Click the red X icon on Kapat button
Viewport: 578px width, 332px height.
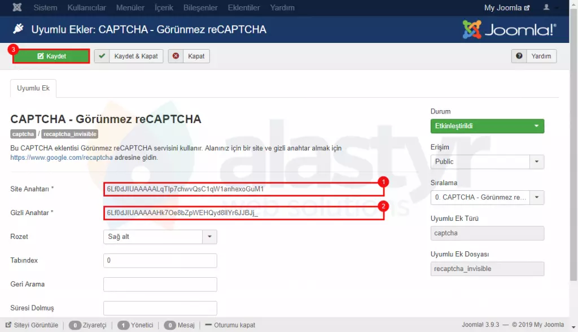pyautogui.click(x=176, y=56)
